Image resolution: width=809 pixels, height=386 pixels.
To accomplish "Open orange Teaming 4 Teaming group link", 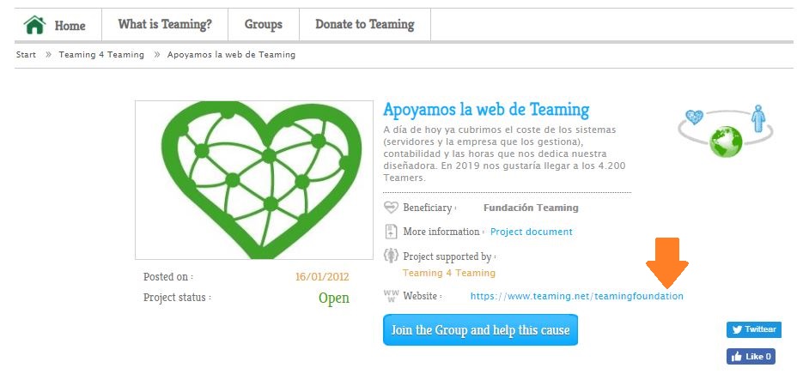I will tap(449, 273).
